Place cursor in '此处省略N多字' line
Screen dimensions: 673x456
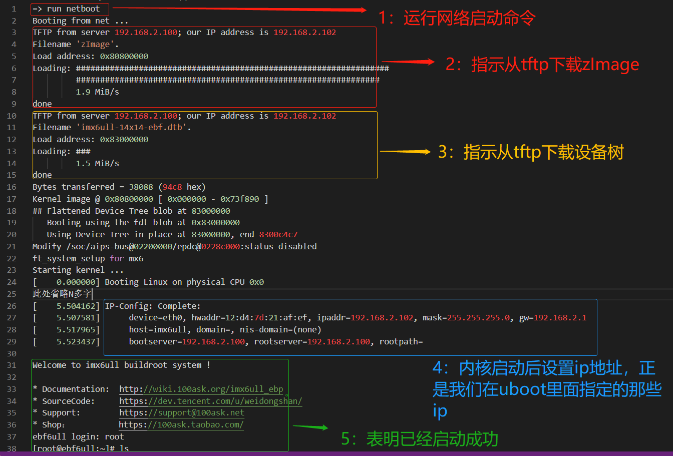(62, 294)
